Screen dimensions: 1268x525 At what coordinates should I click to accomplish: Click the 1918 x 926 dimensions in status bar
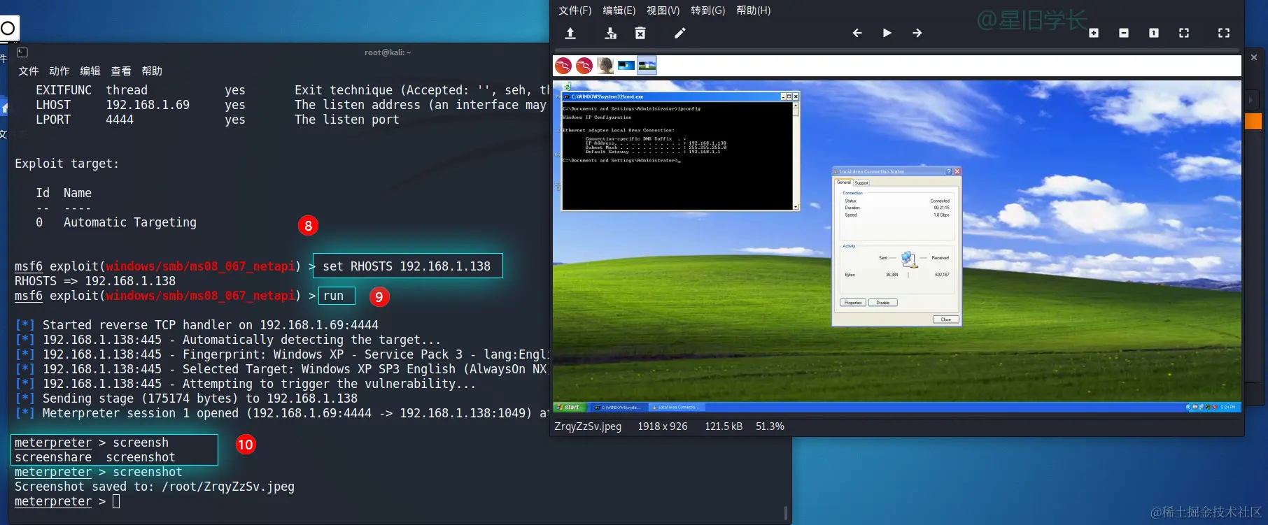coord(663,426)
